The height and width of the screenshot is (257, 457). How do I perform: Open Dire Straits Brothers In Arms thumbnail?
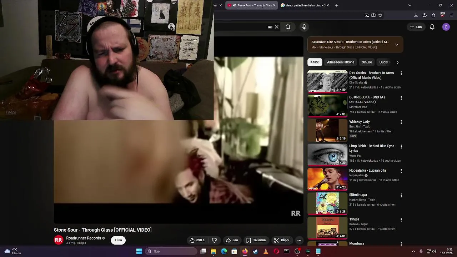click(x=327, y=82)
